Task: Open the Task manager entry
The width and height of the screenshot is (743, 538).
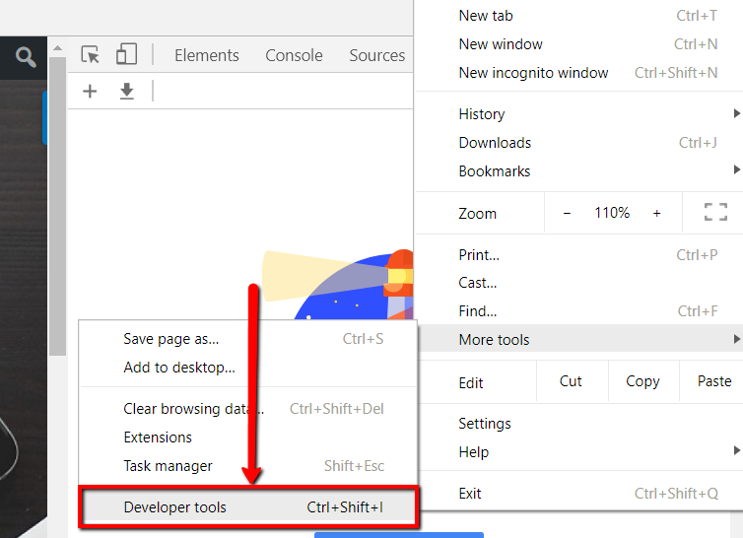Action: [168, 466]
